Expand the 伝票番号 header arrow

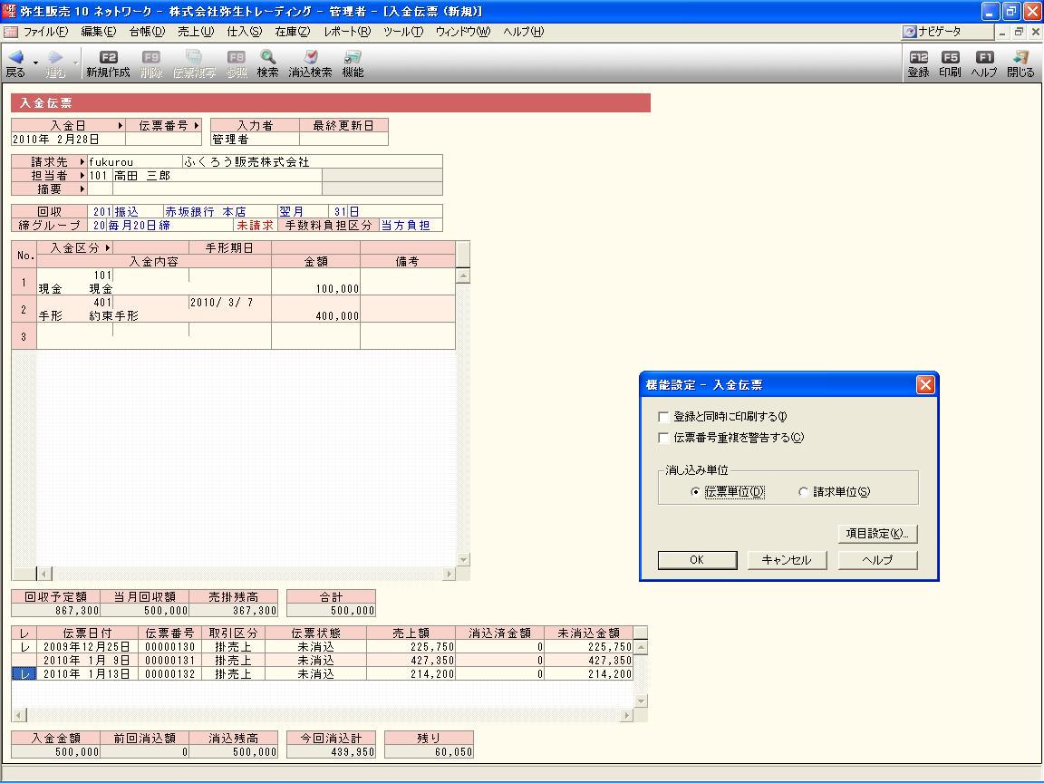point(197,125)
